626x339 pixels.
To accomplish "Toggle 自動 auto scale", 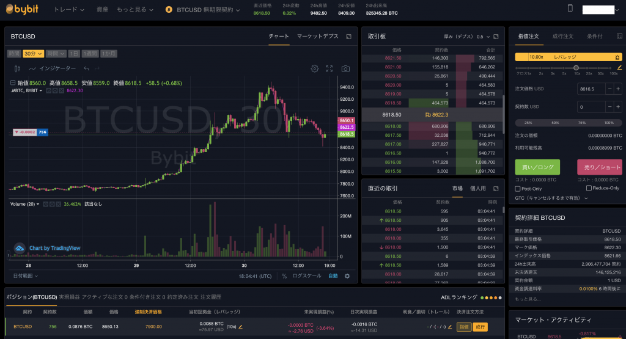I will pyautogui.click(x=333, y=276).
